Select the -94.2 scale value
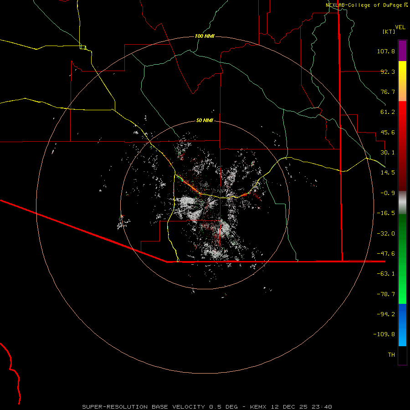The width and height of the screenshot is (410, 410). pos(386,314)
